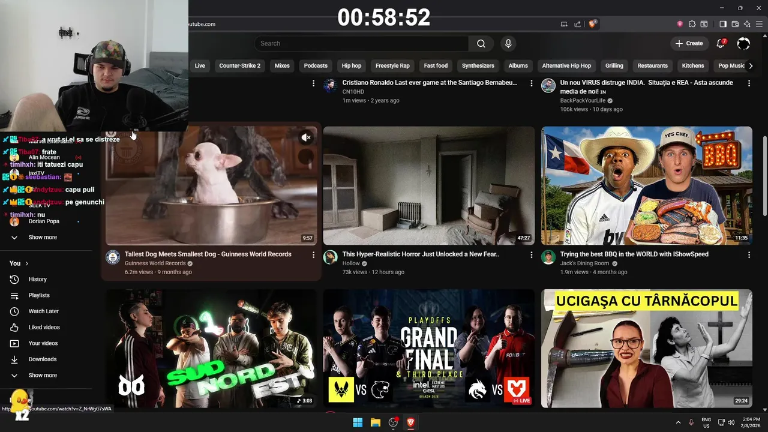Open the Brave Wallet icon
Viewport: 768px width, 432px height.
tap(735, 24)
